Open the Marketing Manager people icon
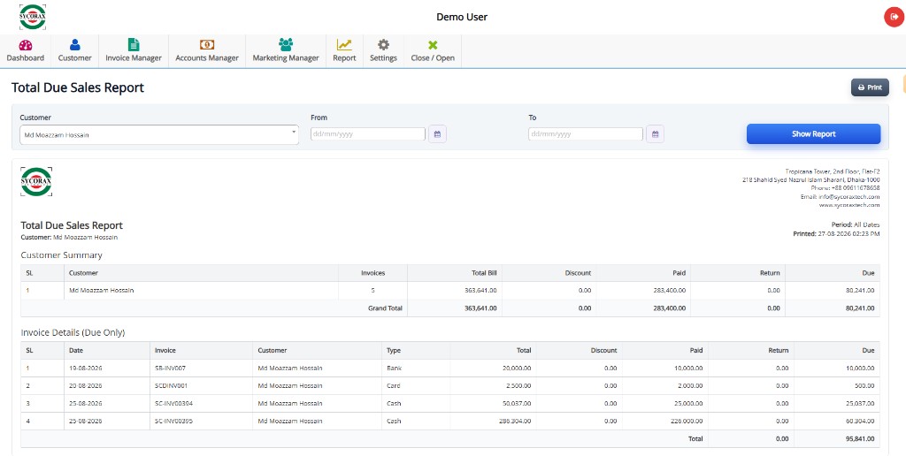 pyautogui.click(x=286, y=44)
